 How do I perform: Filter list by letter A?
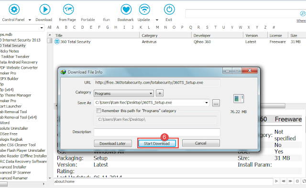58,27
